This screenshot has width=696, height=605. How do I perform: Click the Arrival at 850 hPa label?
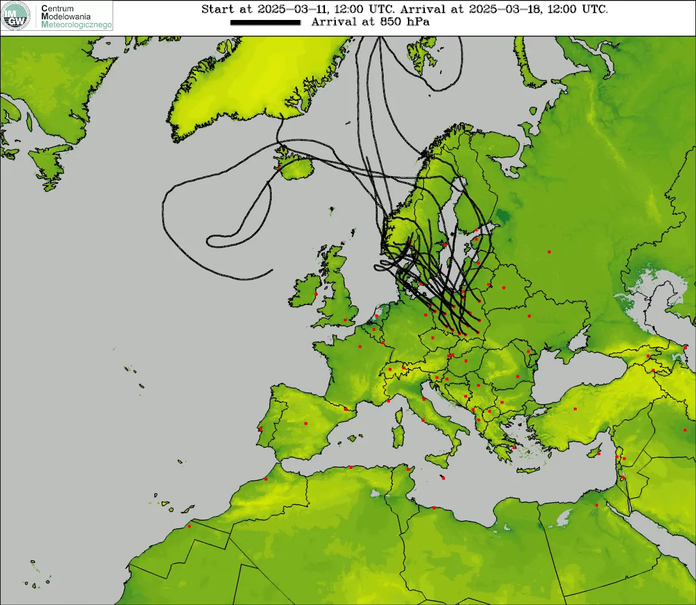pyautogui.click(x=370, y=22)
